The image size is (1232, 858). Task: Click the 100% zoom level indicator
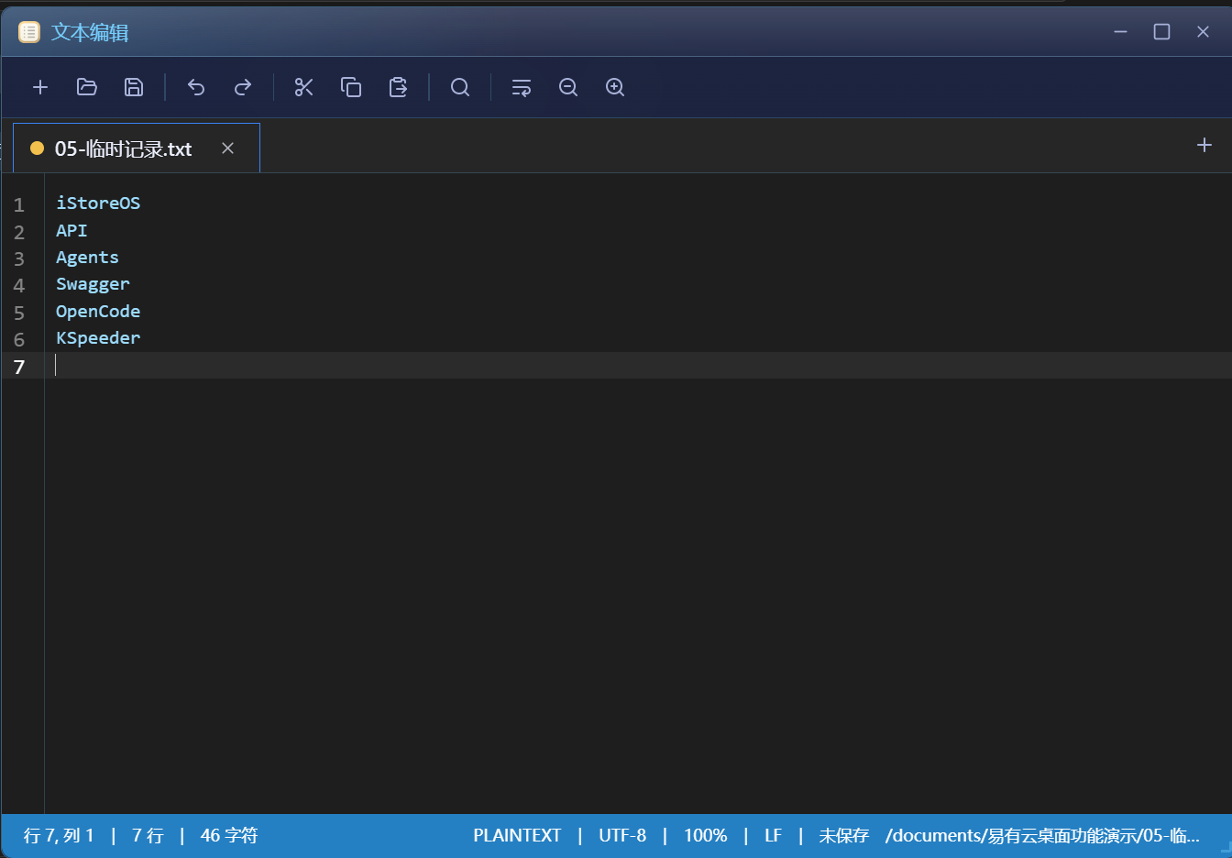[706, 835]
